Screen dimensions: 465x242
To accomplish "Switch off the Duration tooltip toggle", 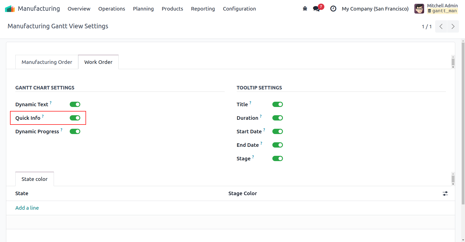I will point(277,118).
